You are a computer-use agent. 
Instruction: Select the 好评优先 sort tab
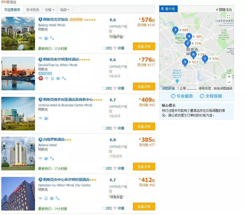33,10
